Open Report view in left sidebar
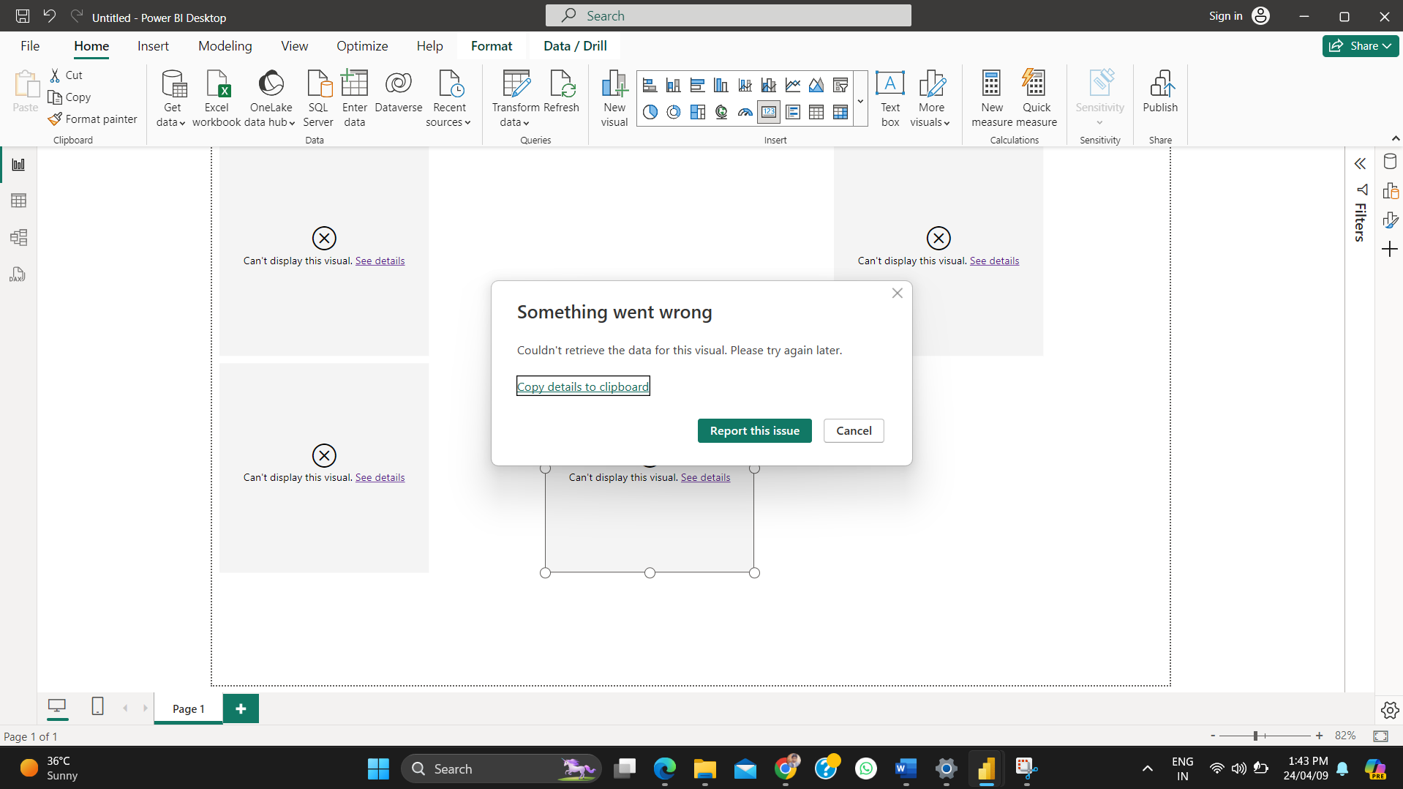The image size is (1403, 789). tap(18, 165)
